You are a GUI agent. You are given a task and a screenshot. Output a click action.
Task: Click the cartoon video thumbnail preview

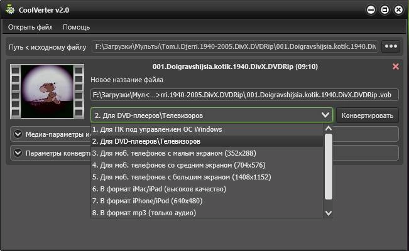(x=47, y=92)
